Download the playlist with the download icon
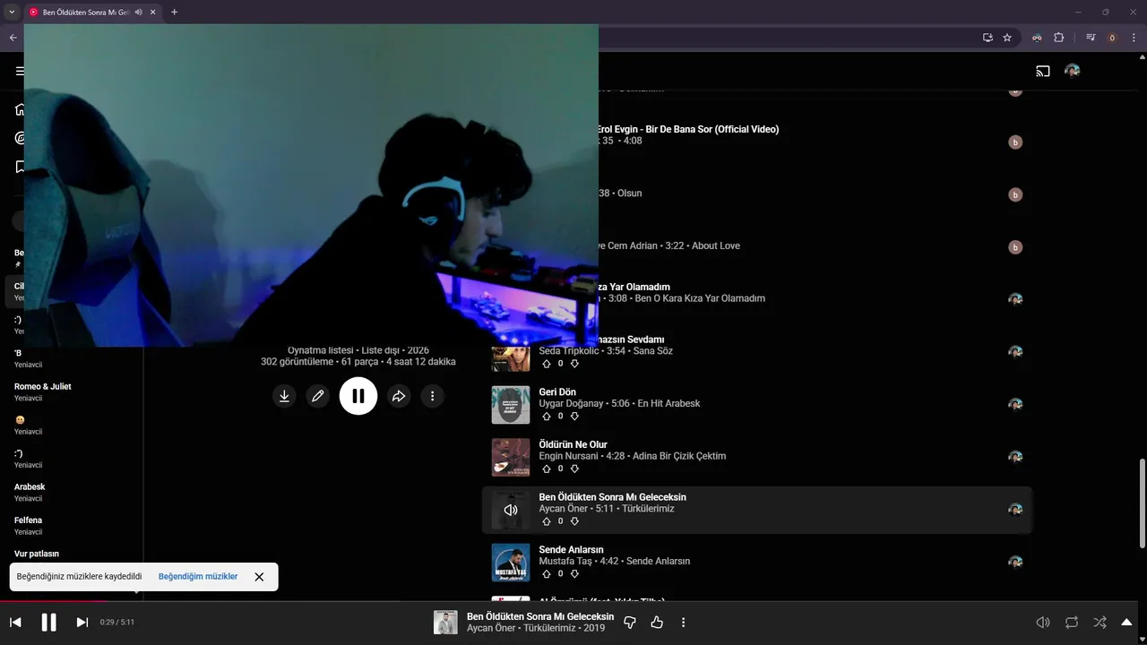The height and width of the screenshot is (645, 1147). coord(284,395)
